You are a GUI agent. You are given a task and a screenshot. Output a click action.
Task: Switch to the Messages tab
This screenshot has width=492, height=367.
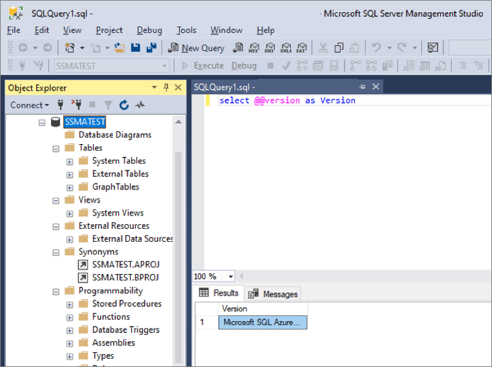pos(273,294)
